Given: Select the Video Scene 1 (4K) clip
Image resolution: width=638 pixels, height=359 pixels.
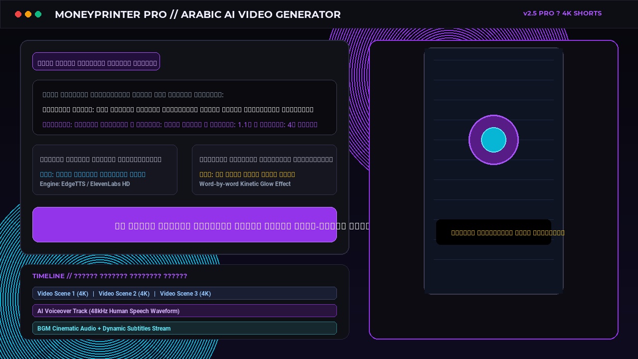Looking at the screenshot, I should (x=63, y=294).
